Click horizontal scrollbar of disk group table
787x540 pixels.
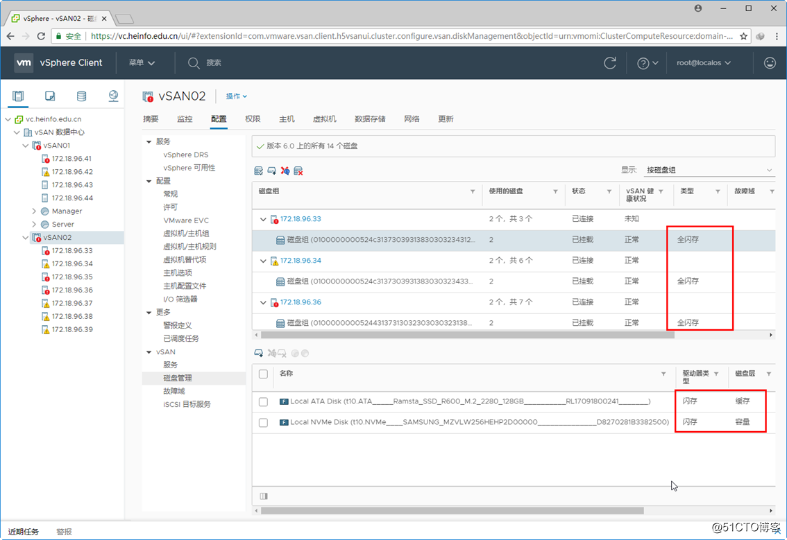tap(467, 335)
